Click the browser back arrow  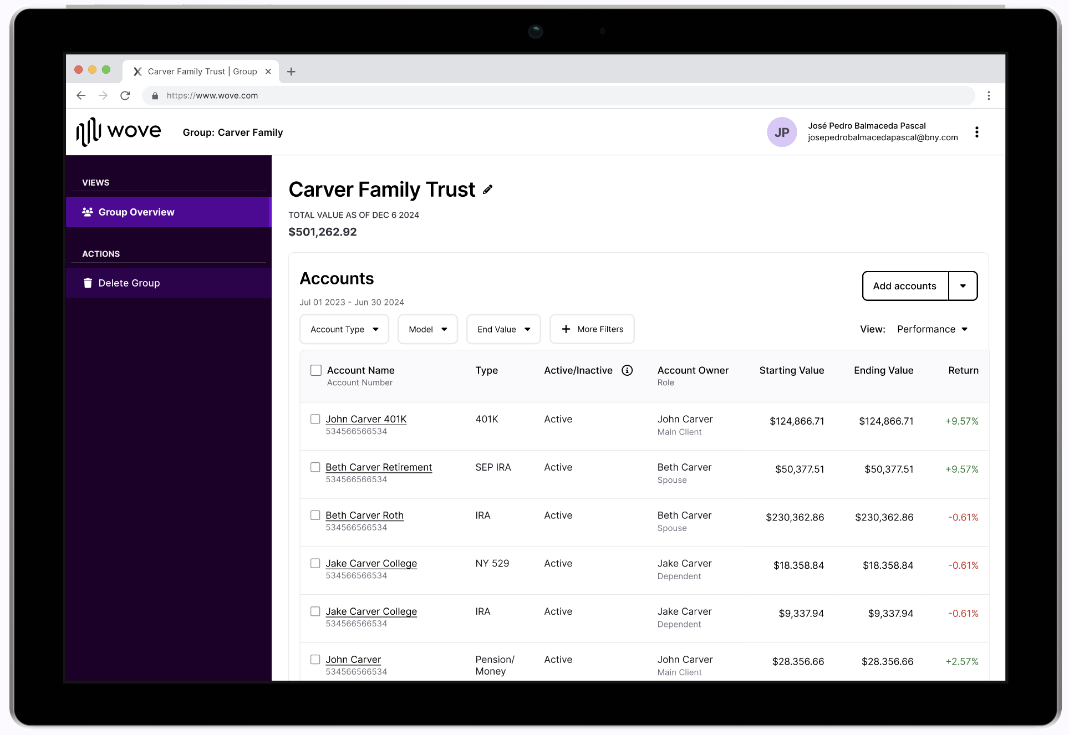click(81, 95)
